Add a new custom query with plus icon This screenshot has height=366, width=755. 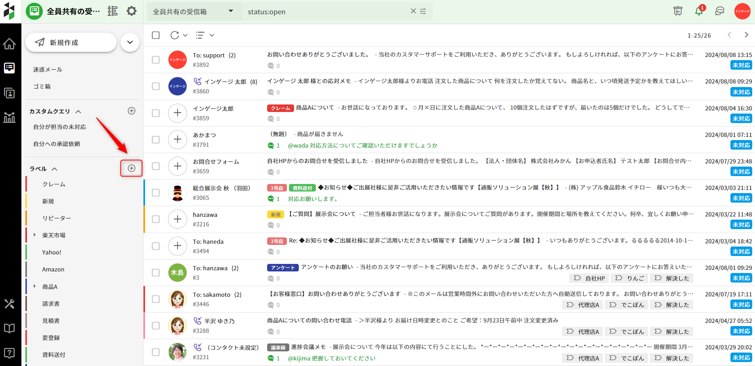click(132, 111)
